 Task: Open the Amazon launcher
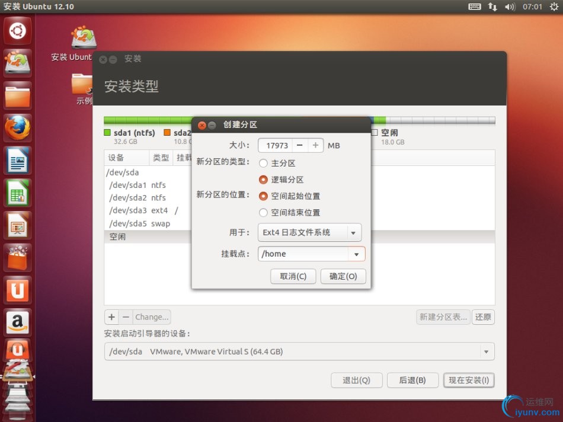pyautogui.click(x=18, y=322)
